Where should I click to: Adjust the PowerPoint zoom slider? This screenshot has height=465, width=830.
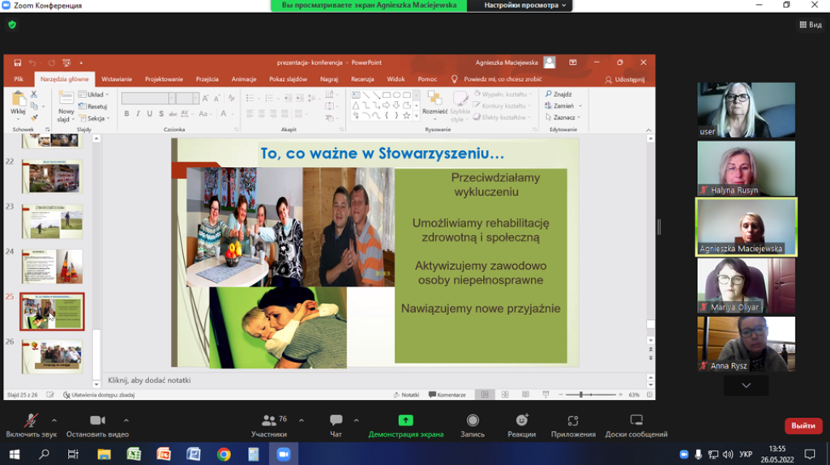coord(581,395)
